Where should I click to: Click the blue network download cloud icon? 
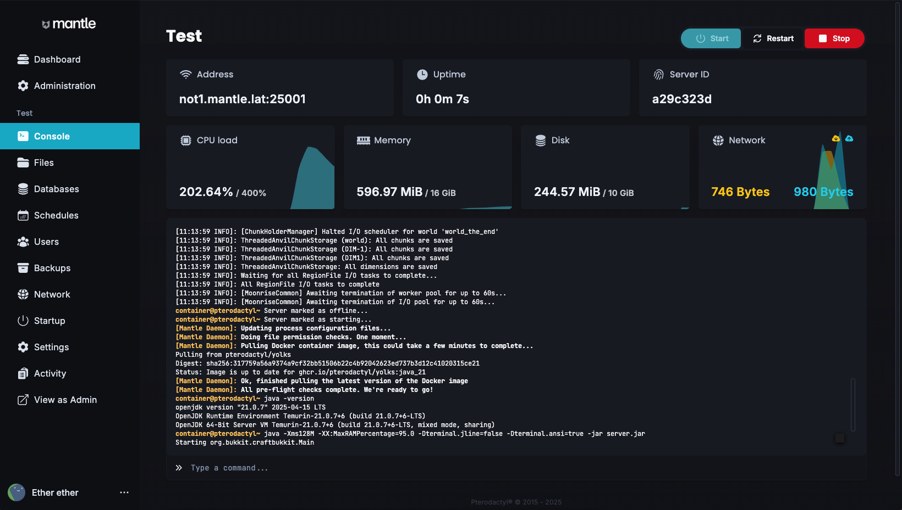pos(849,138)
